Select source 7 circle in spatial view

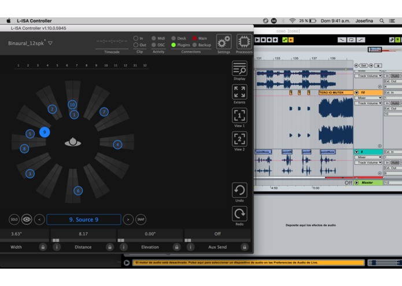[x=104, y=112]
